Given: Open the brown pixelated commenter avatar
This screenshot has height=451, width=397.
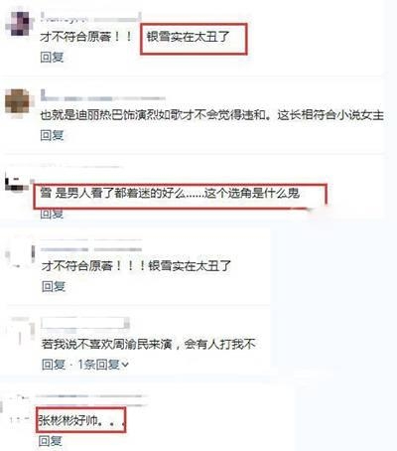Looking at the screenshot, I should 17,101.
